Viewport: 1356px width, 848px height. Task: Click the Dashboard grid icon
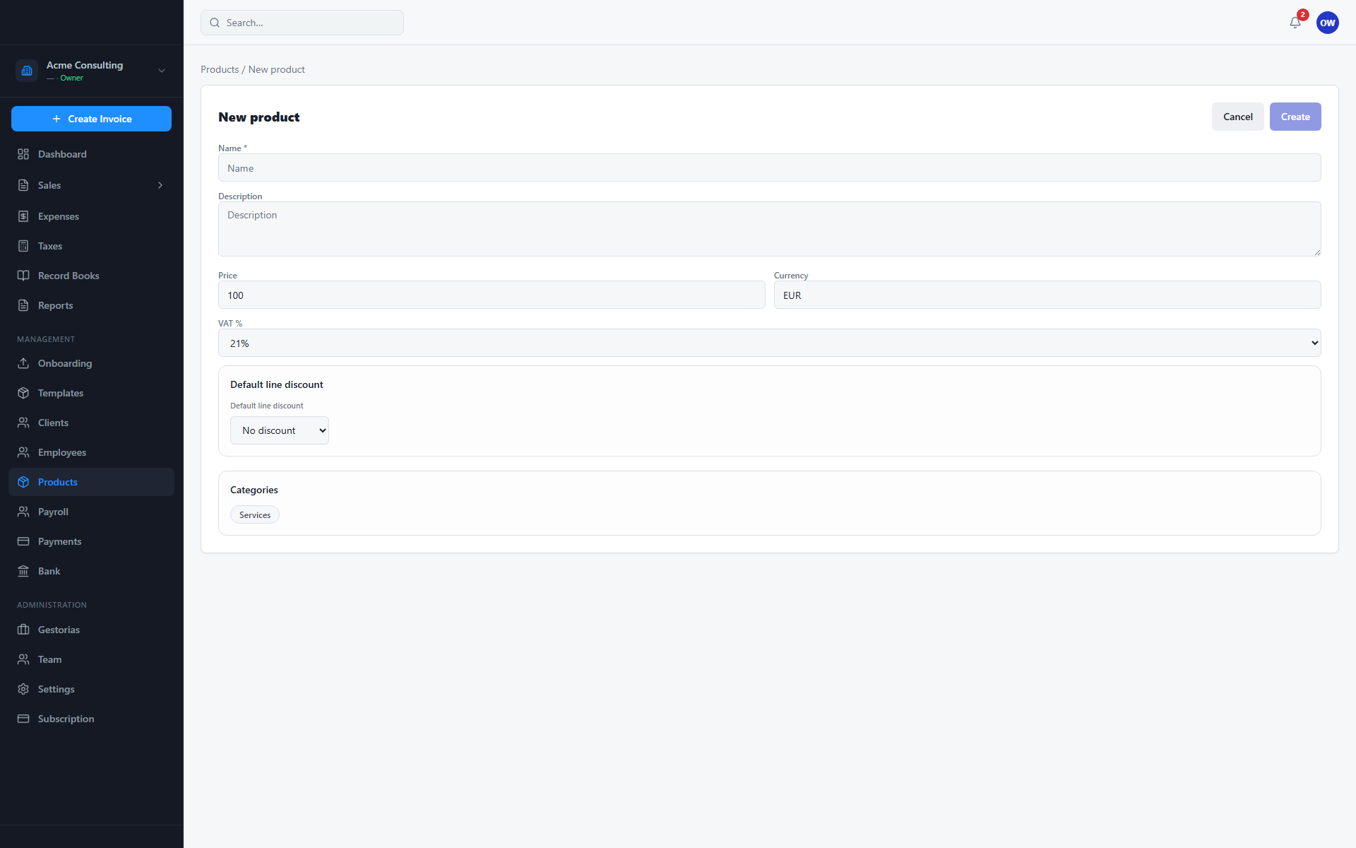click(23, 154)
